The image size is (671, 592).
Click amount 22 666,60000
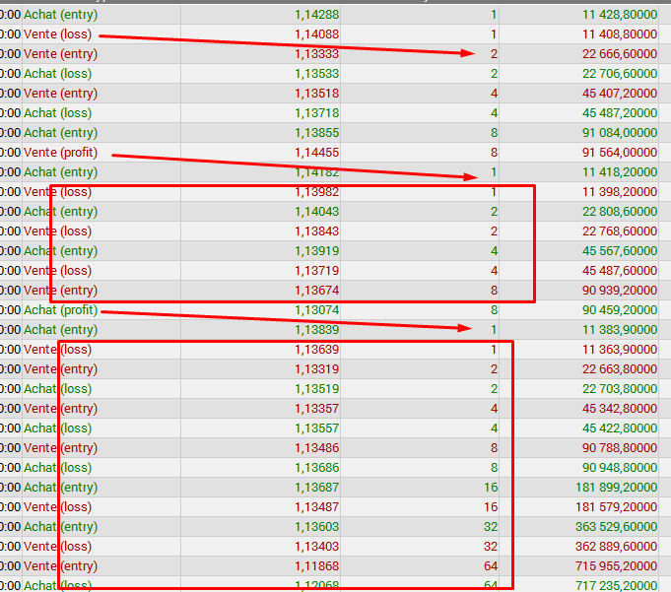tap(620, 54)
